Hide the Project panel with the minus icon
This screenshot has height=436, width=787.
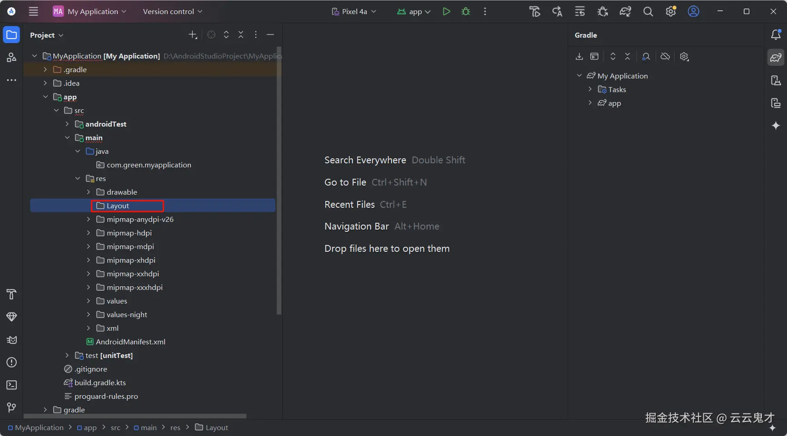270,35
